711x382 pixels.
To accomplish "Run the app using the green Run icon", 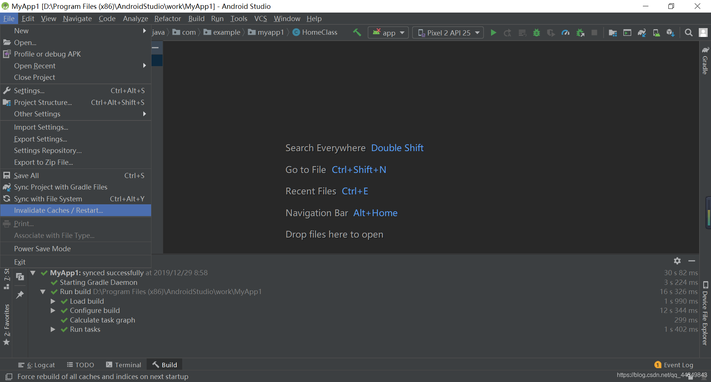I will pos(493,33).
